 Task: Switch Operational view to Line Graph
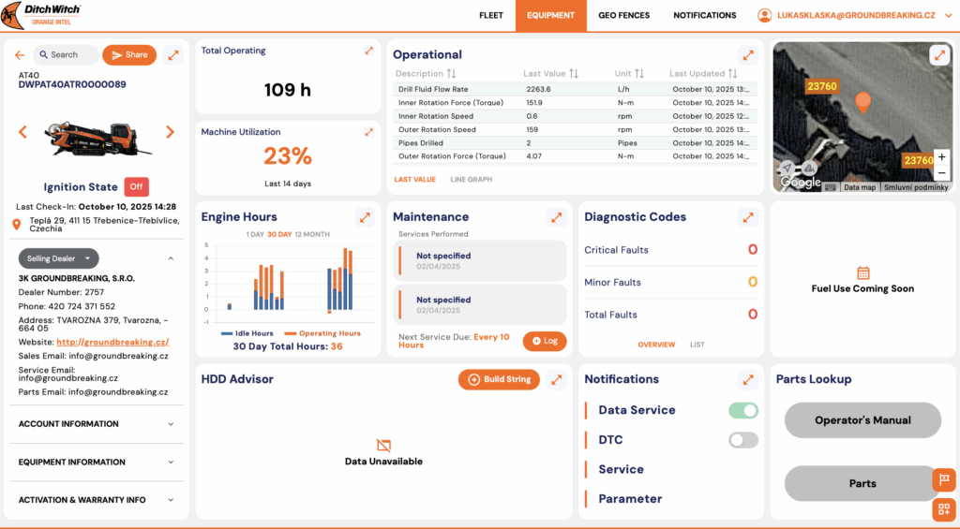pos(471,180)
